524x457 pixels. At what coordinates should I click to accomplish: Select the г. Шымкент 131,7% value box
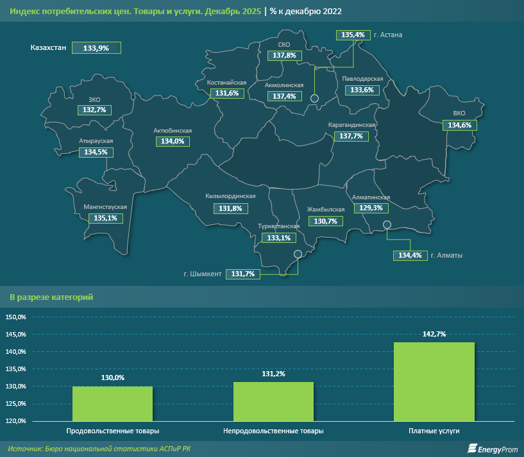[244, 274]
